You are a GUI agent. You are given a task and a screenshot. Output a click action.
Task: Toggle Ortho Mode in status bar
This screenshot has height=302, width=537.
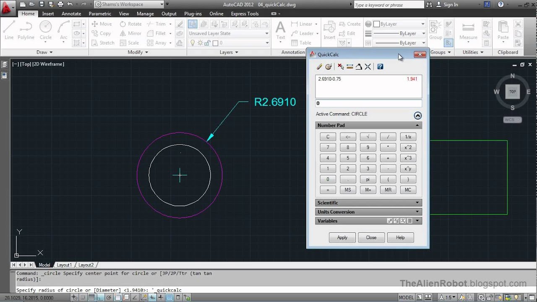(x=100, y=297)
